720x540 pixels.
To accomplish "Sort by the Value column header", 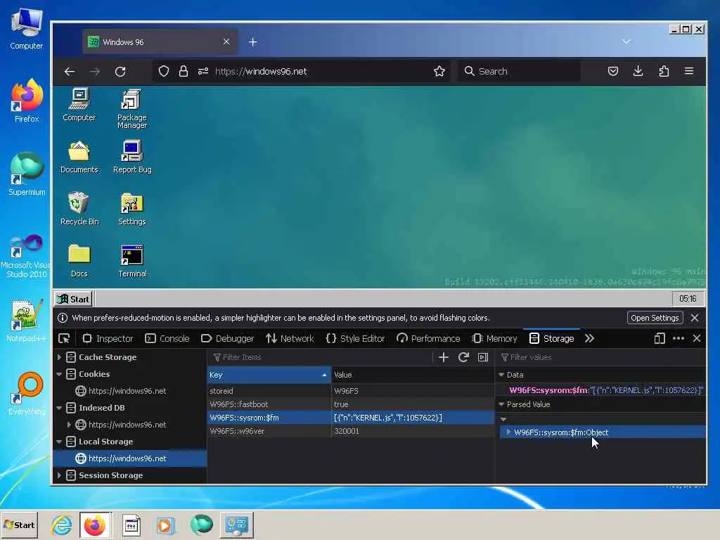I will point(412,375).
